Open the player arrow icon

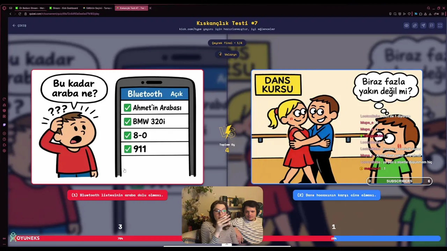(404, 14)
